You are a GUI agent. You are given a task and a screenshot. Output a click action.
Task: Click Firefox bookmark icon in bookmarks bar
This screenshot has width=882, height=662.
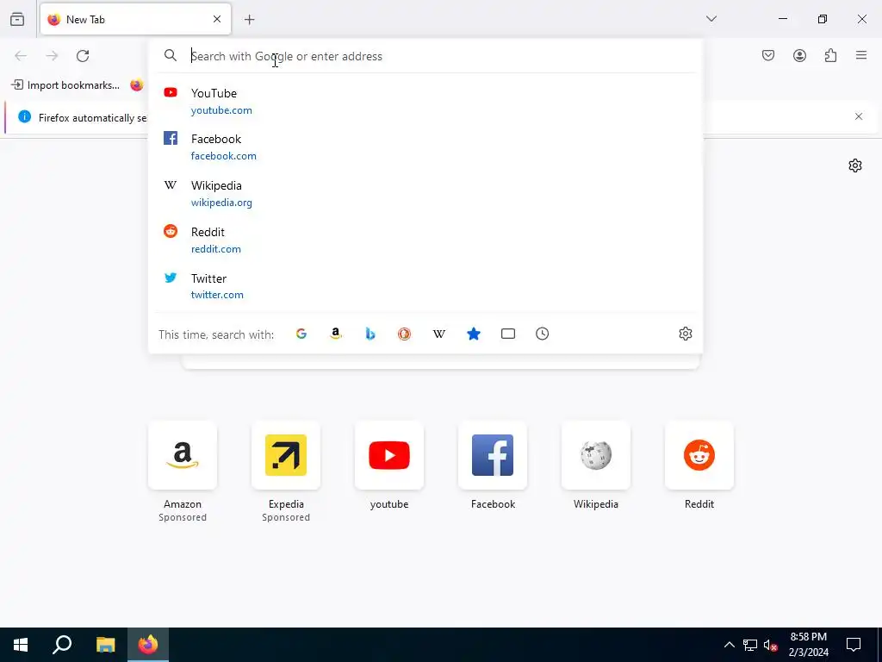coord(137,85)
